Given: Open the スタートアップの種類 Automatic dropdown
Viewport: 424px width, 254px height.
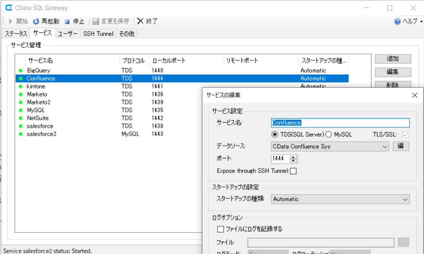Looking at the screenshot, I should (x=340, y=199).
